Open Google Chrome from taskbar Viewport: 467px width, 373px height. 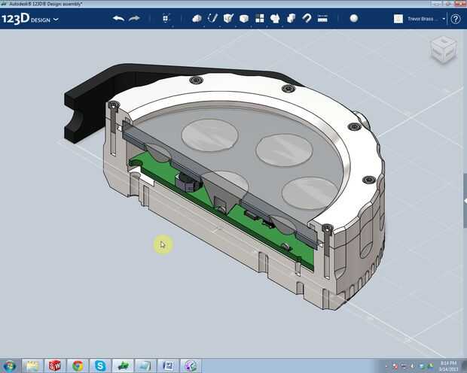pos(78,365)
